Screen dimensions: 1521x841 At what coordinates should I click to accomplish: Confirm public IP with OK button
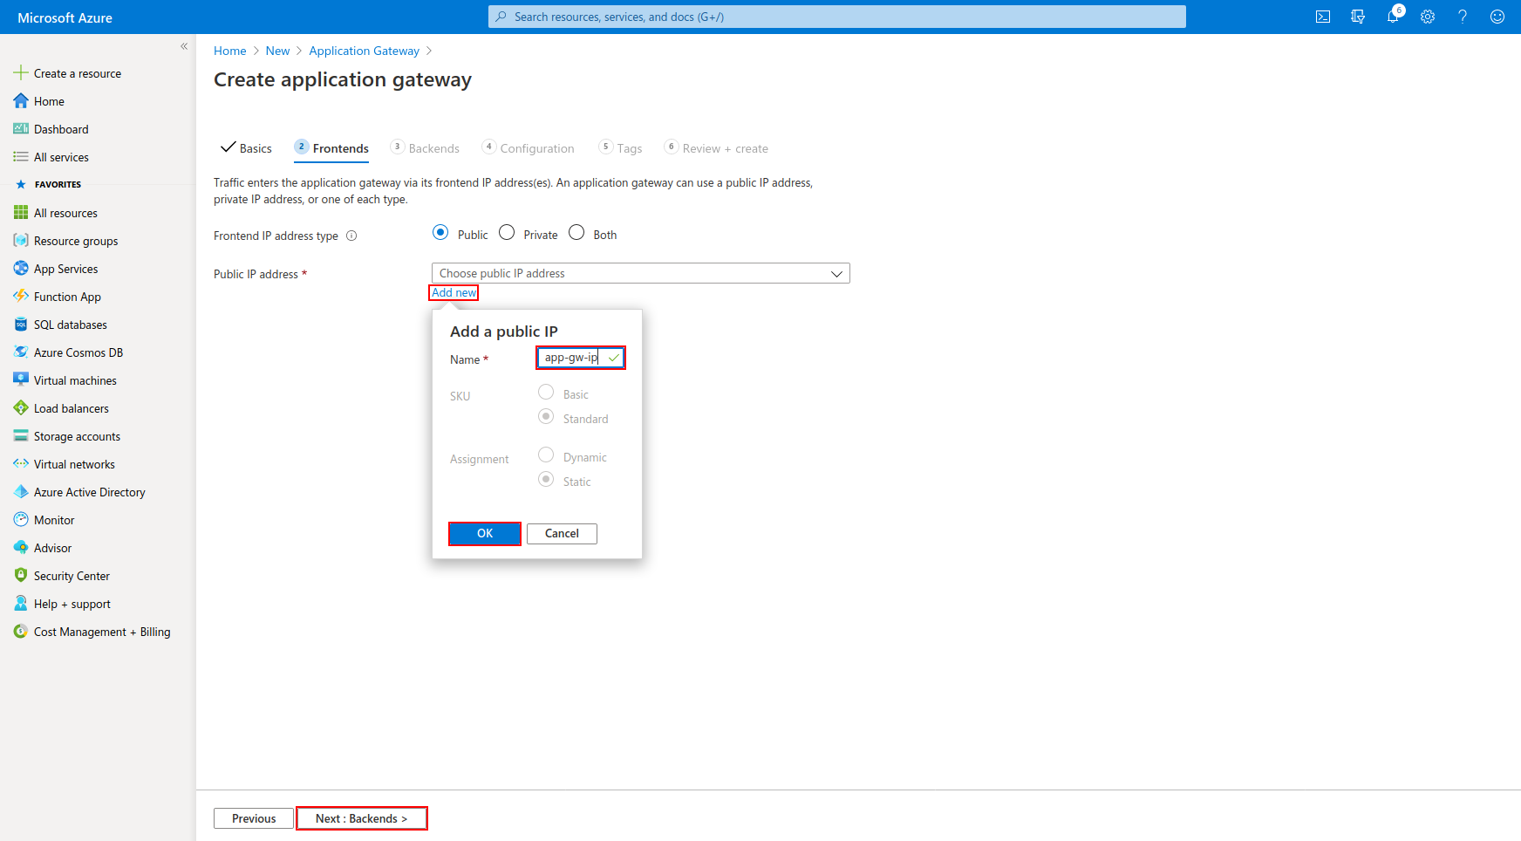click(485, 534)
